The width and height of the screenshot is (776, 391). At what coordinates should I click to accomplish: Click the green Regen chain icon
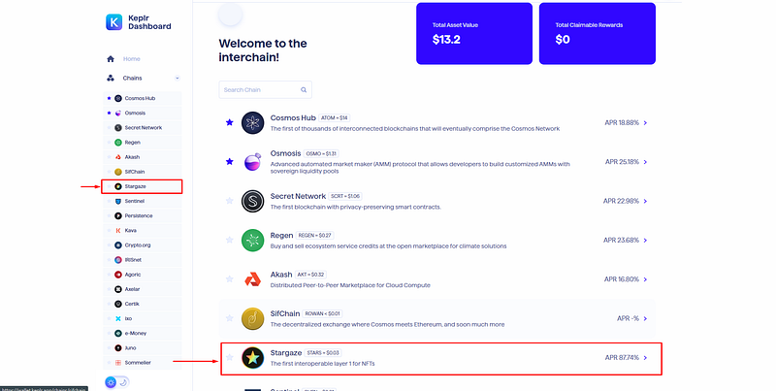point(252,240)
